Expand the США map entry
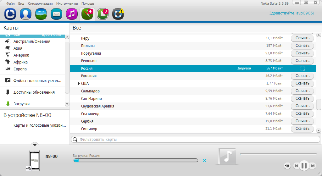Screen dimensions: 322x176 point(79,84)
